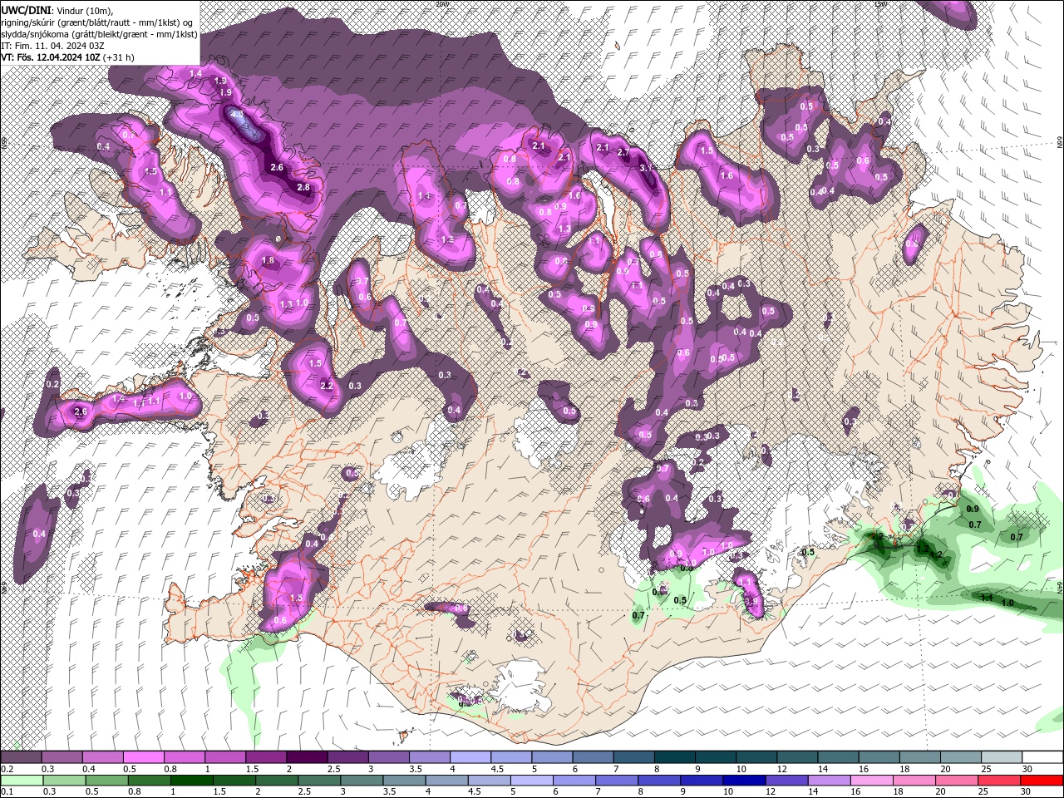Click the bright pink 0.5–0.8 swatch in the top legend row

(143, 757)
